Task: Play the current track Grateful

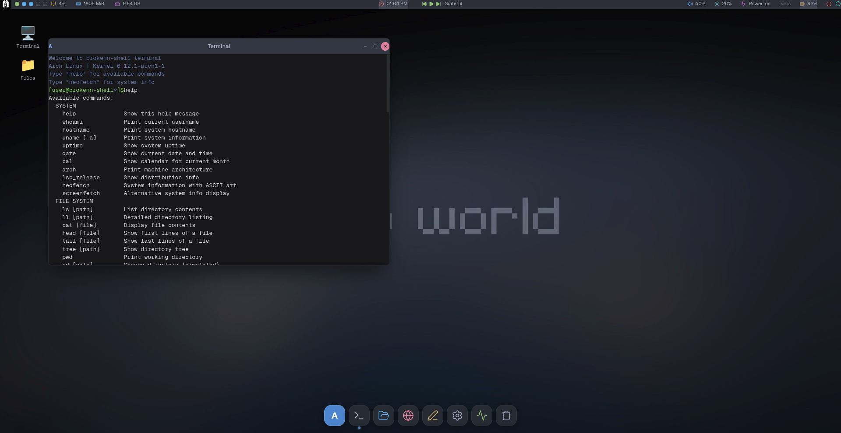Action: (x=431, y=4)
